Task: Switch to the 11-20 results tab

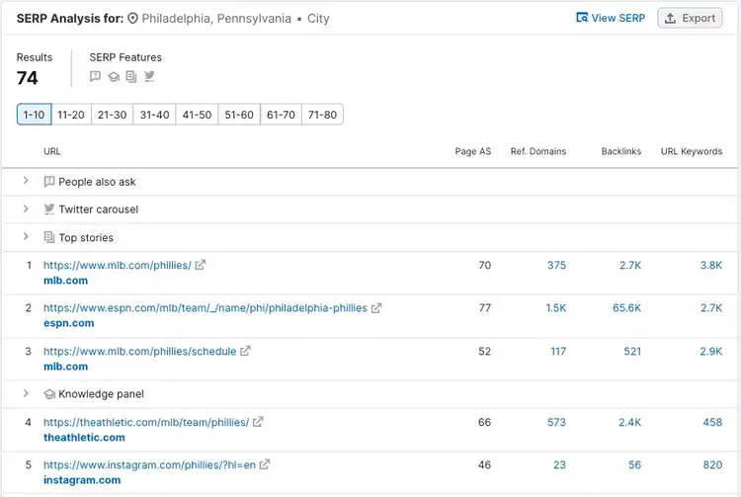Action: tap(71, 115)
